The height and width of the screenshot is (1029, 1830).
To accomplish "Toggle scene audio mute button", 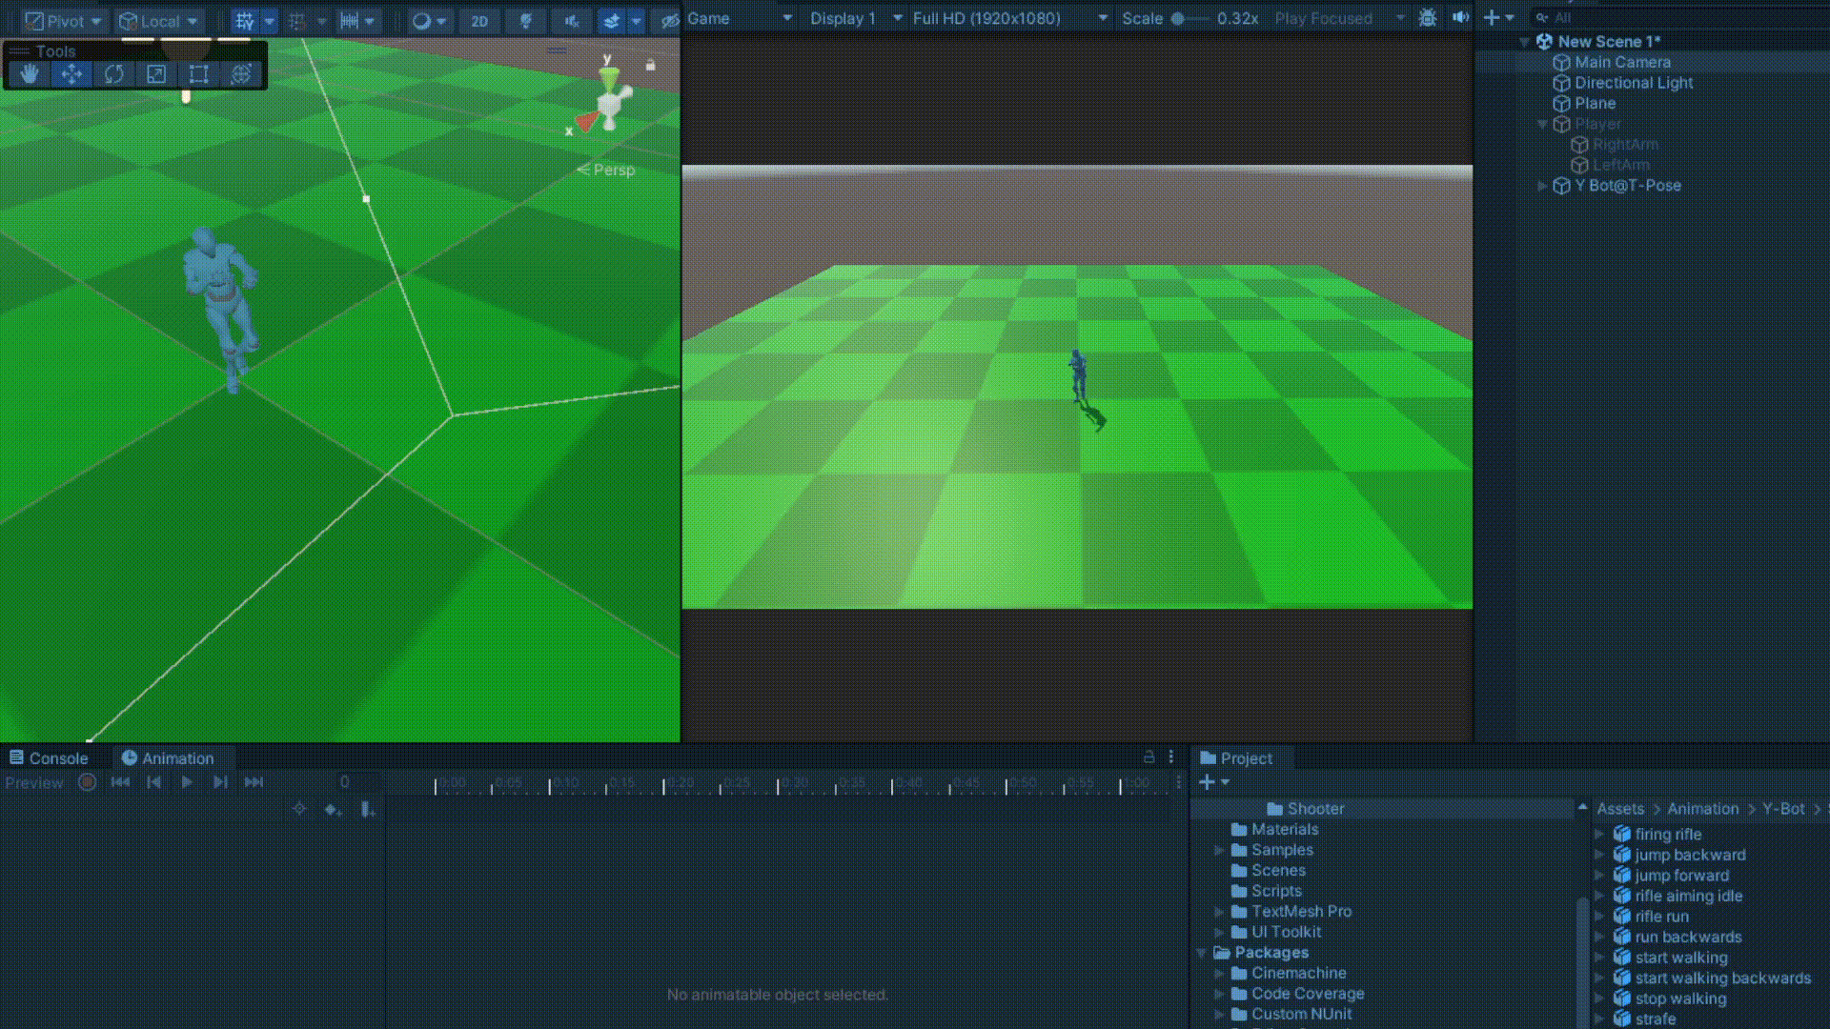I will pos(571,20).
